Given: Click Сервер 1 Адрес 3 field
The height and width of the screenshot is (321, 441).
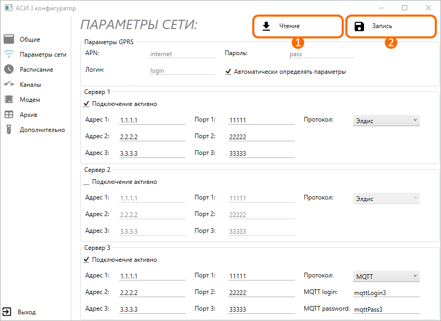Looking at the screenshot, I should point(152,153).
